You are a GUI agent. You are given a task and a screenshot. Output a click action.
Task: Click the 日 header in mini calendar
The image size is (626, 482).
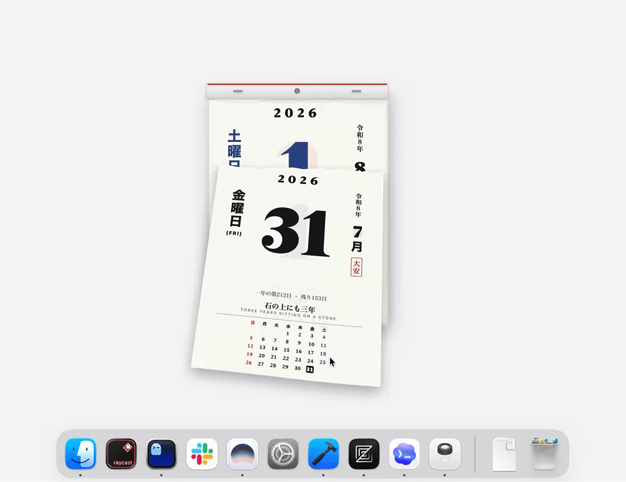click(x=253, y=323)
